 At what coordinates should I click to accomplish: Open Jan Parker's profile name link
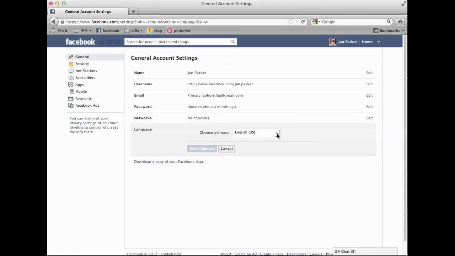click(x=348, y=42)
